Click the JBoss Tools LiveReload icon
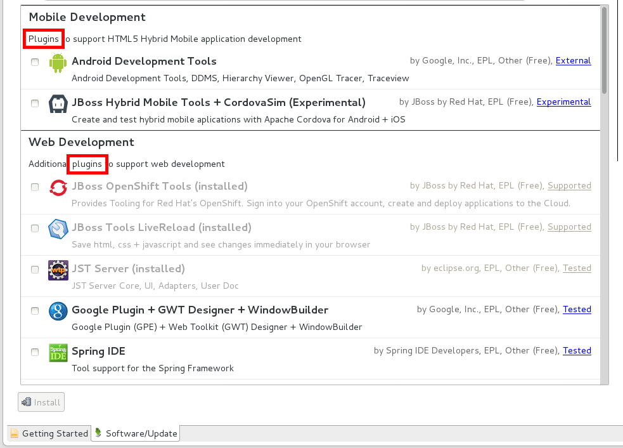Screen dimensions: 623x448 click(x=58, y=228)
